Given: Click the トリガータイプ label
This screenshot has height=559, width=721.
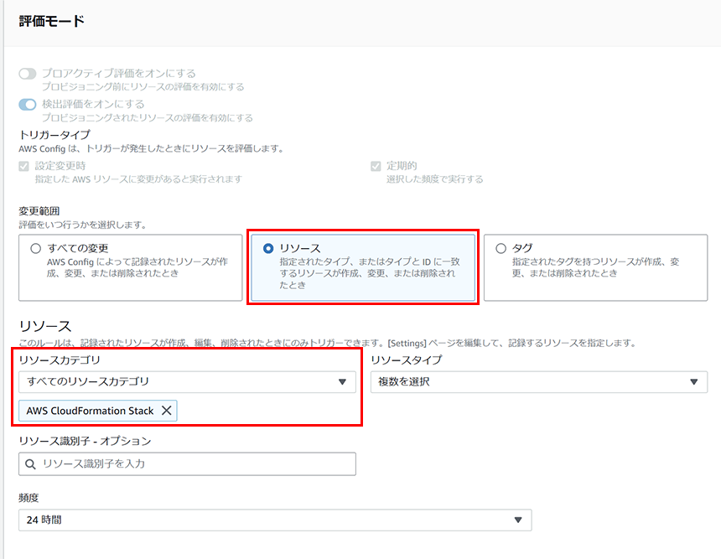Looking at the screenshot, I should coord(54,135).
